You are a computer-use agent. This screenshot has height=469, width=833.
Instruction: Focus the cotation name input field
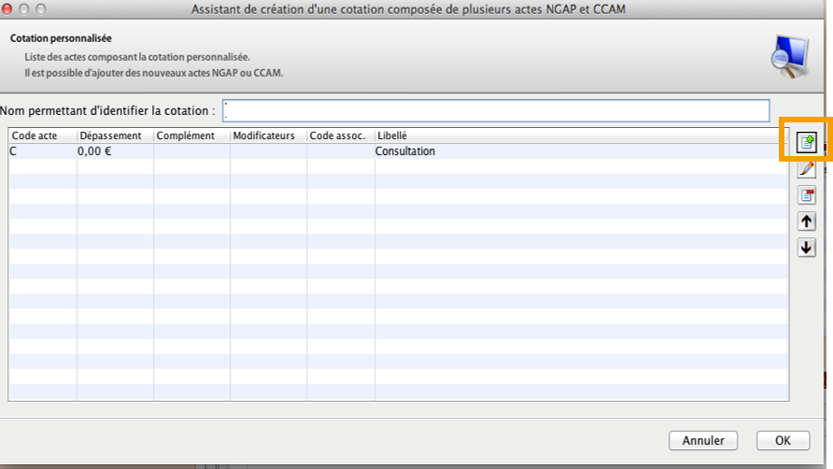coord(496,111)
